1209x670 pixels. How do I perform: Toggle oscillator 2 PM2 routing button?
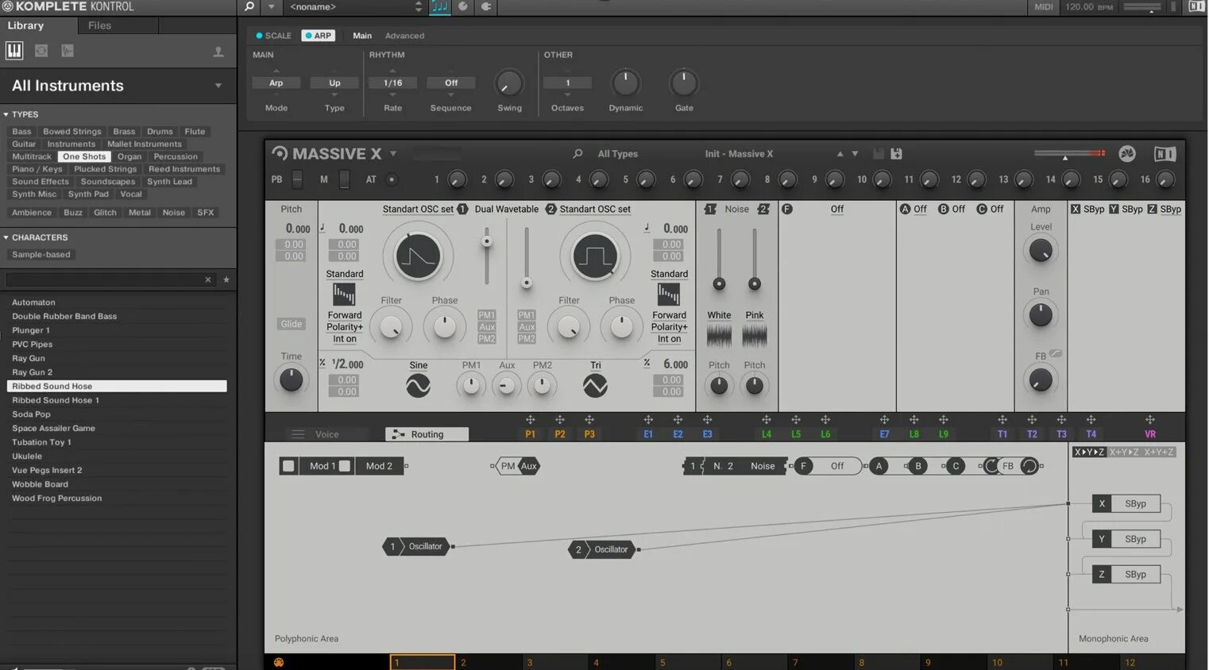click(526, 339)
